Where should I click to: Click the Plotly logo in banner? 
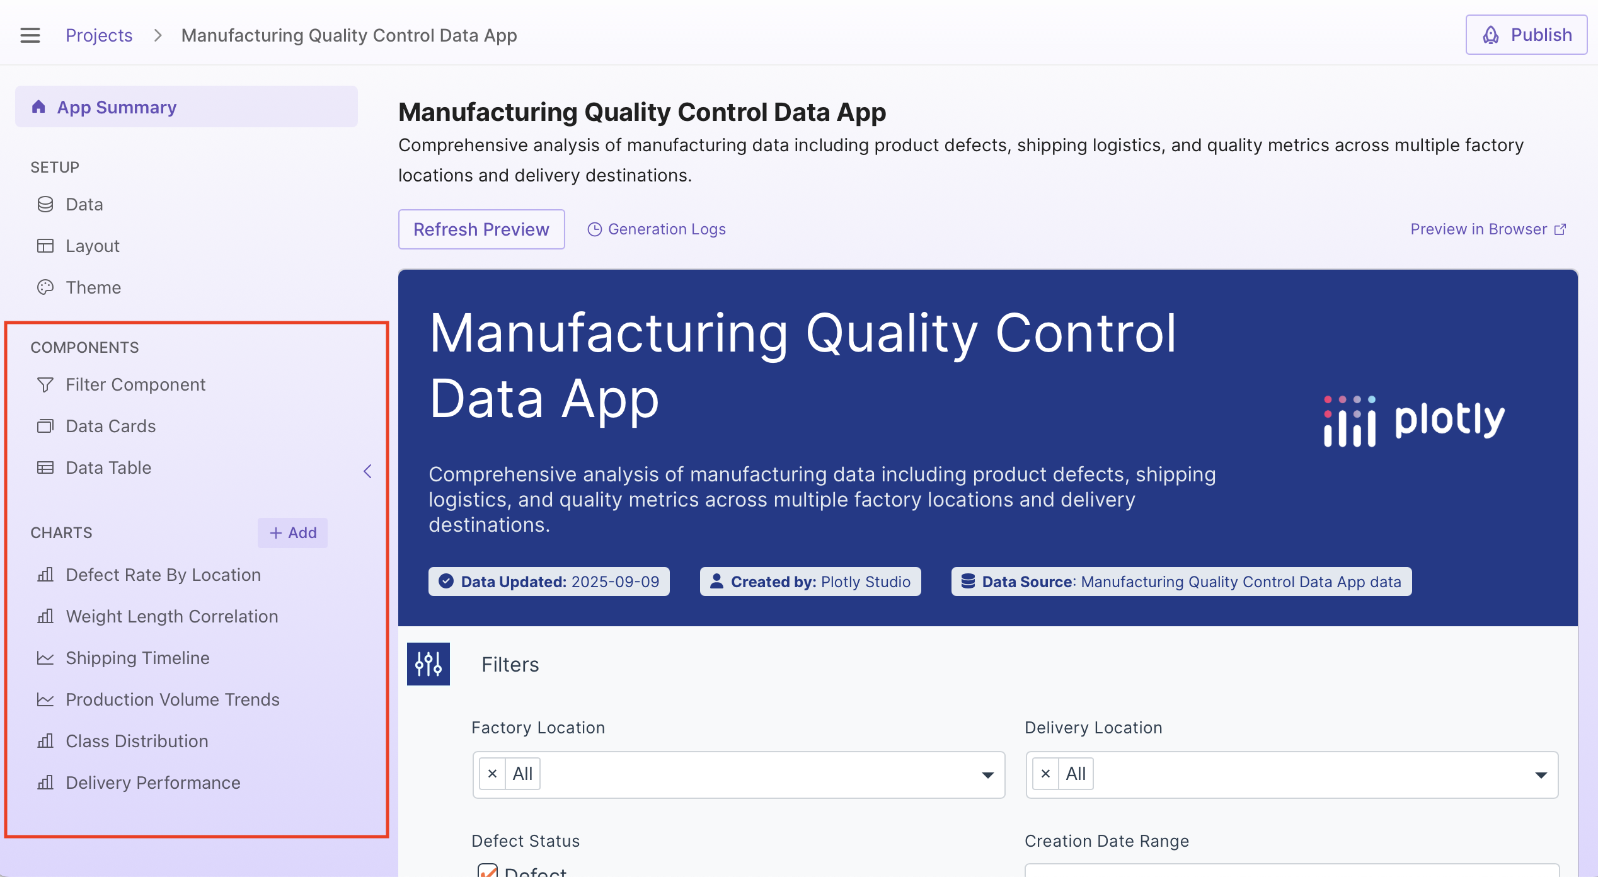point(1414,420)
